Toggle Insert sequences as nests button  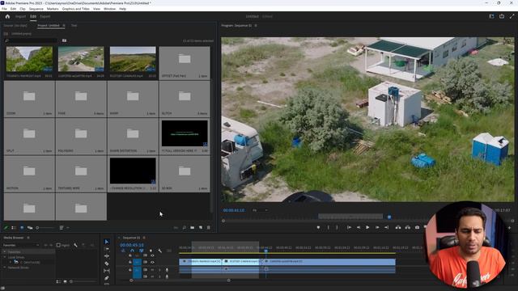click(x=123, y=251)
